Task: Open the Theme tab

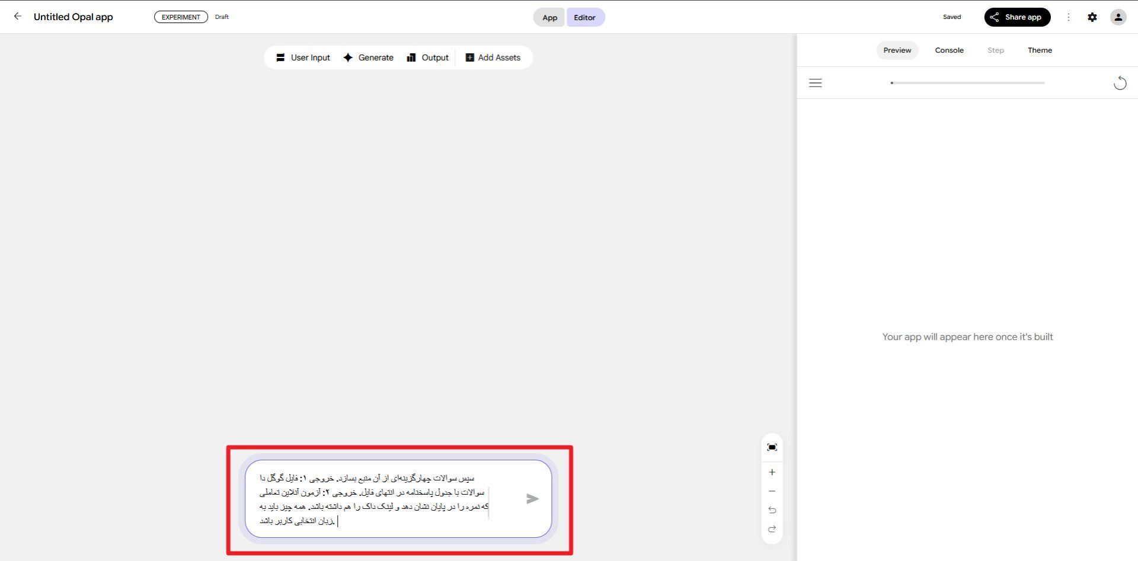Action: (x=1040, y=50)
